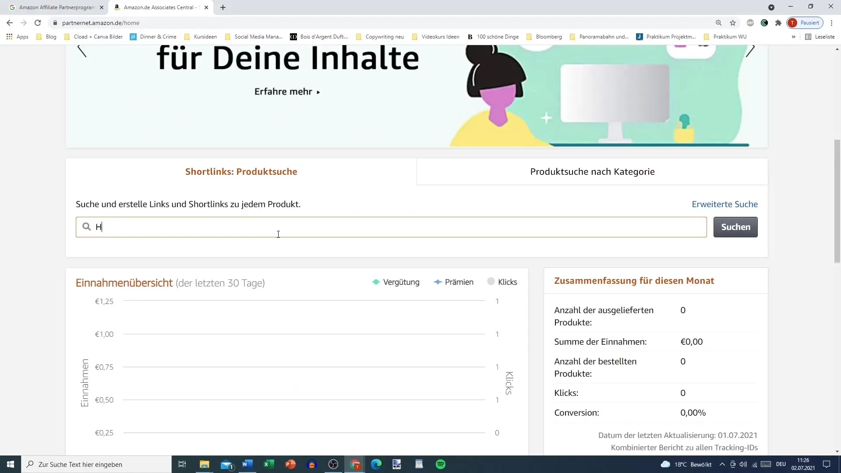Open the Cload + Canva Bilder bookmark folder
Screen dimensions: 841x473
93,37
